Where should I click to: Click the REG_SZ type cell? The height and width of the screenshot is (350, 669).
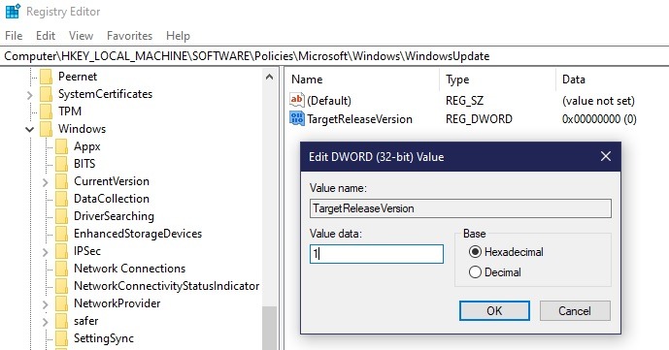click(464, 101)
